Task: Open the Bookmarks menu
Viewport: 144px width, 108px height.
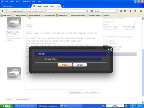Action: pos(26,1)
